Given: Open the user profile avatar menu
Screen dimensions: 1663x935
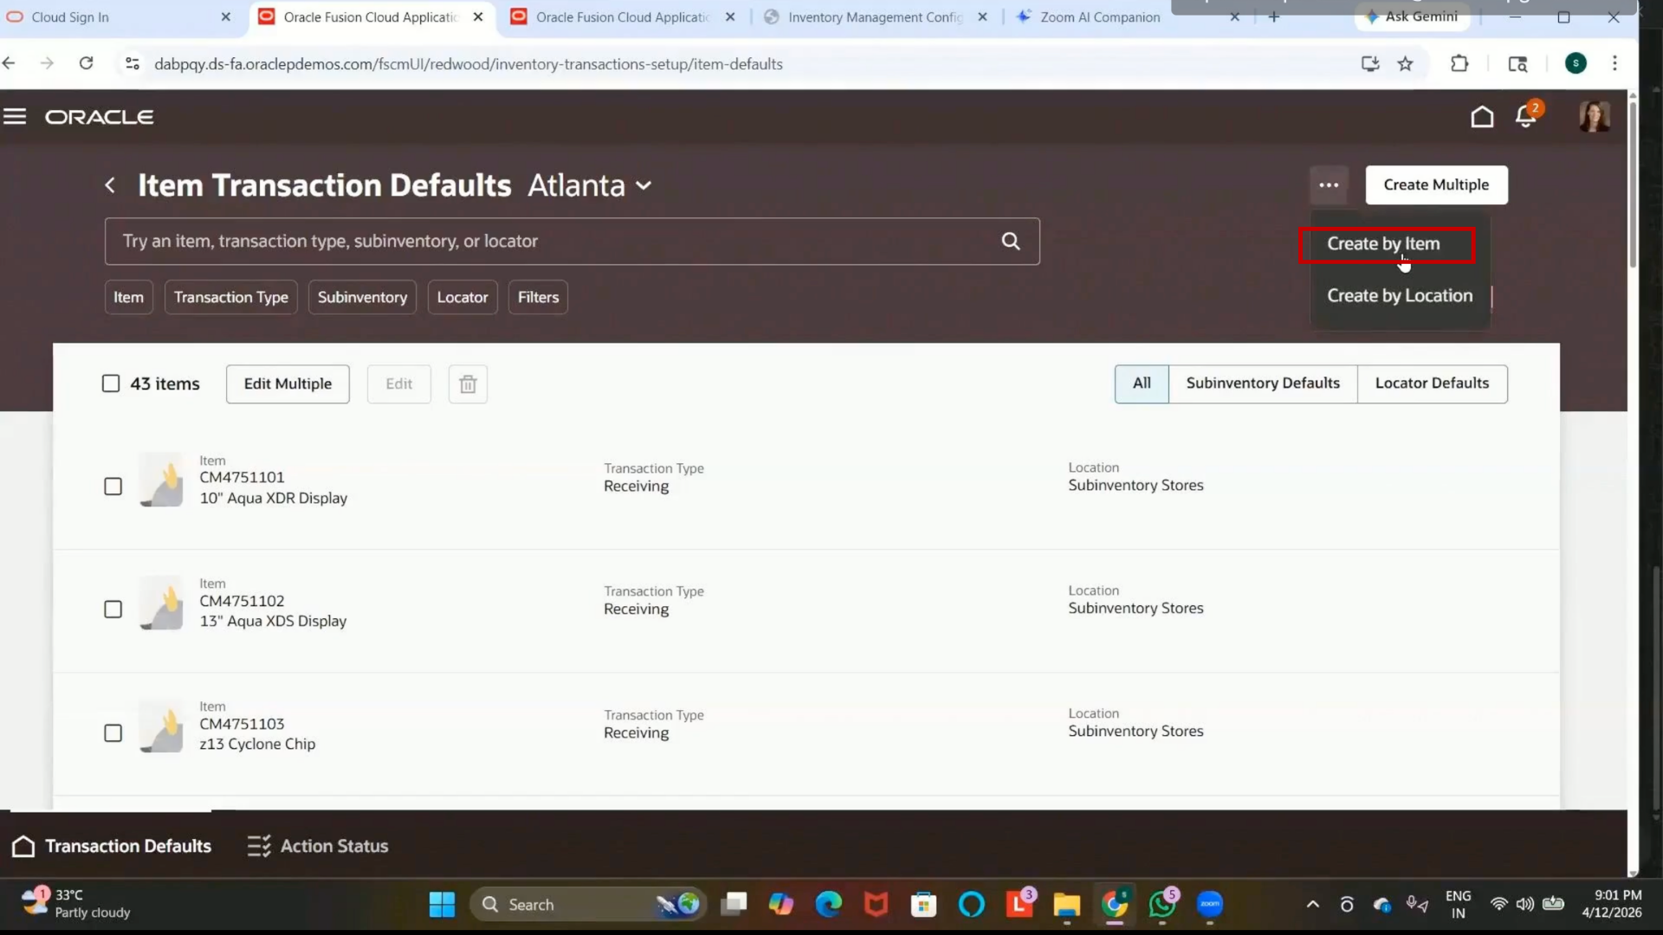Looking at the screenshot, I should click(x=1594, y=116).
